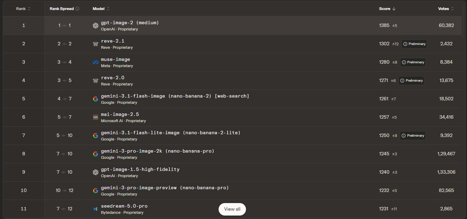
Task: Sort by the Model column header text
Action: click(x=99, y=9)
